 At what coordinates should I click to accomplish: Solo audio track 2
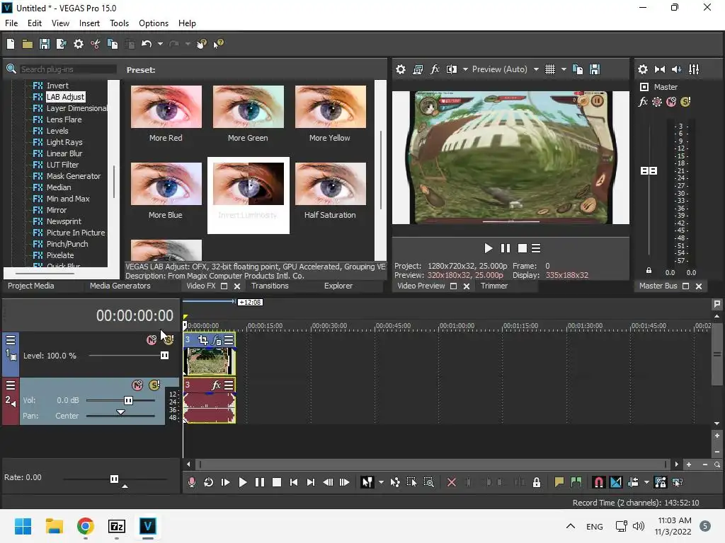point(154,385)
